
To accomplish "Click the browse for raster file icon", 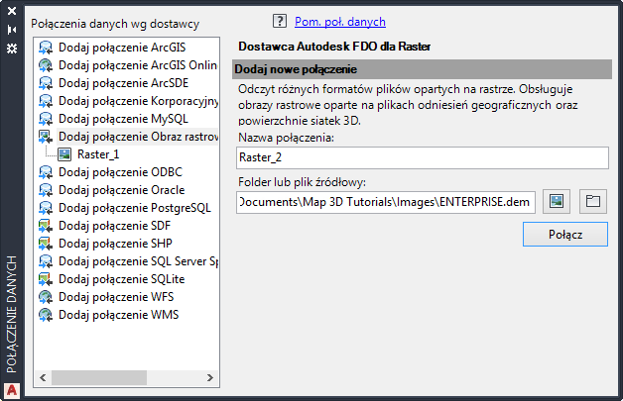I will pyautogui.click(x=557, y=202).
